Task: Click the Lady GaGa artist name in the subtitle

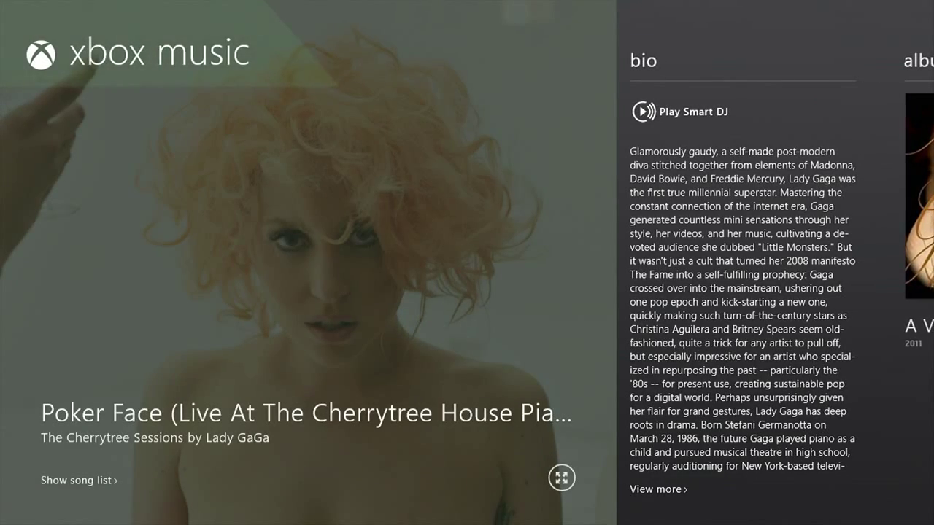Action: pos(237,437)
